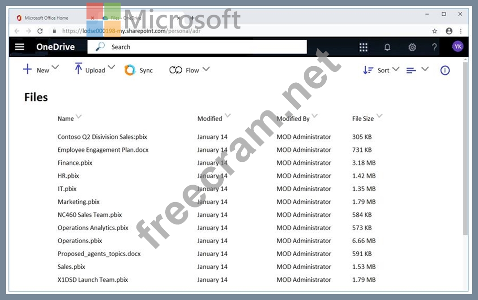Expand the Sort dropdown chevron
Image resolution: width=478 pixels, height=300 pixels.
coord(396,69)
